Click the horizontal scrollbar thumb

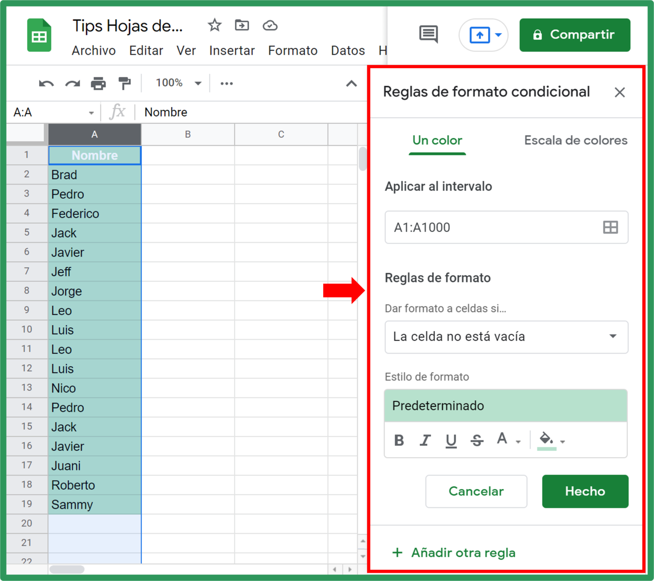(67, 569)
